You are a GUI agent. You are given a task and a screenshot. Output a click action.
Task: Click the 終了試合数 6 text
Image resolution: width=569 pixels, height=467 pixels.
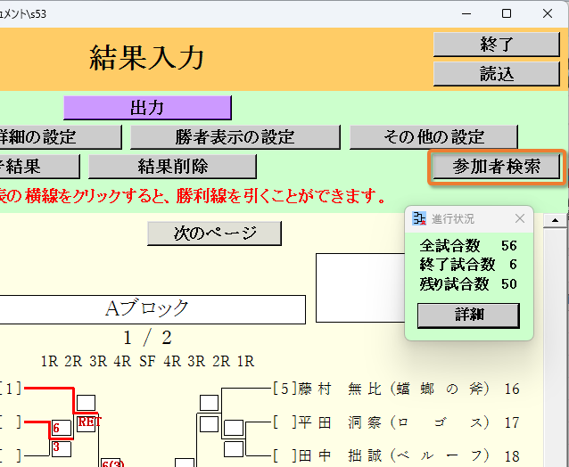(x=468, y=265)
